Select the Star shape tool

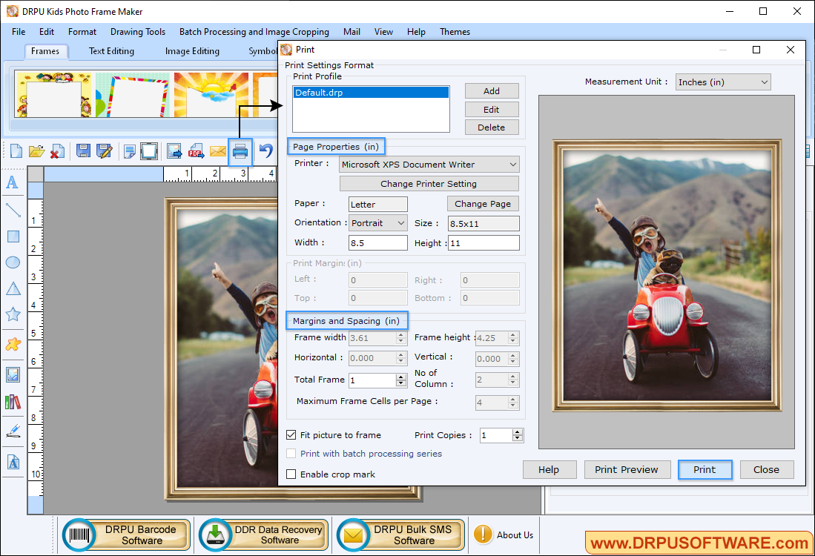coord(13,314)
